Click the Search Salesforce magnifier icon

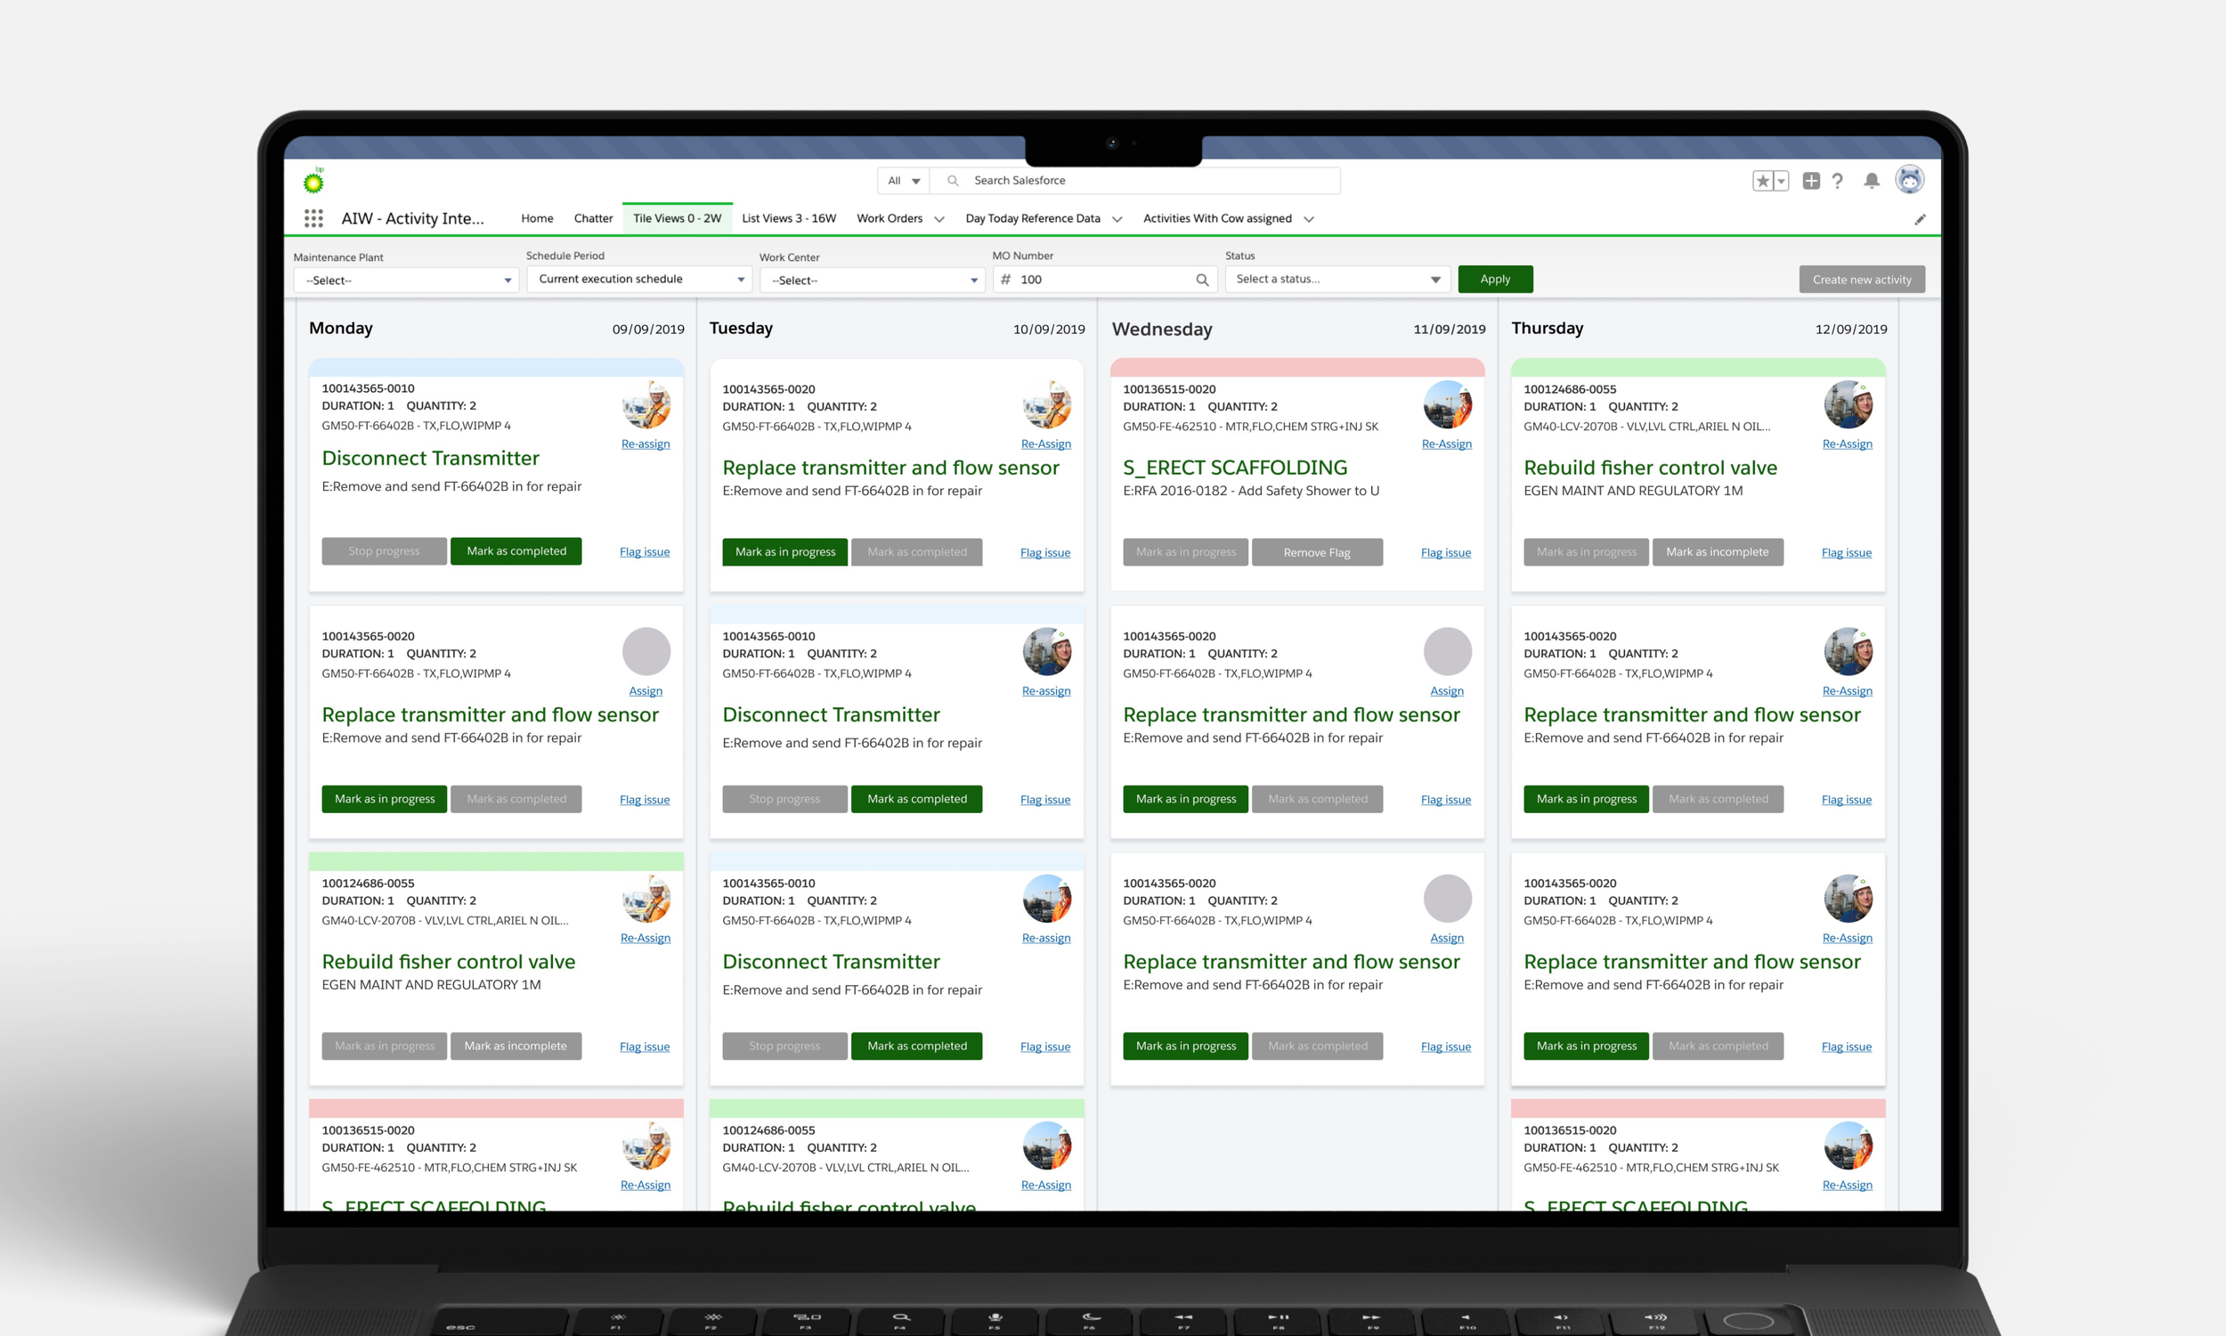pyautogui.click(x=952, y=180)
